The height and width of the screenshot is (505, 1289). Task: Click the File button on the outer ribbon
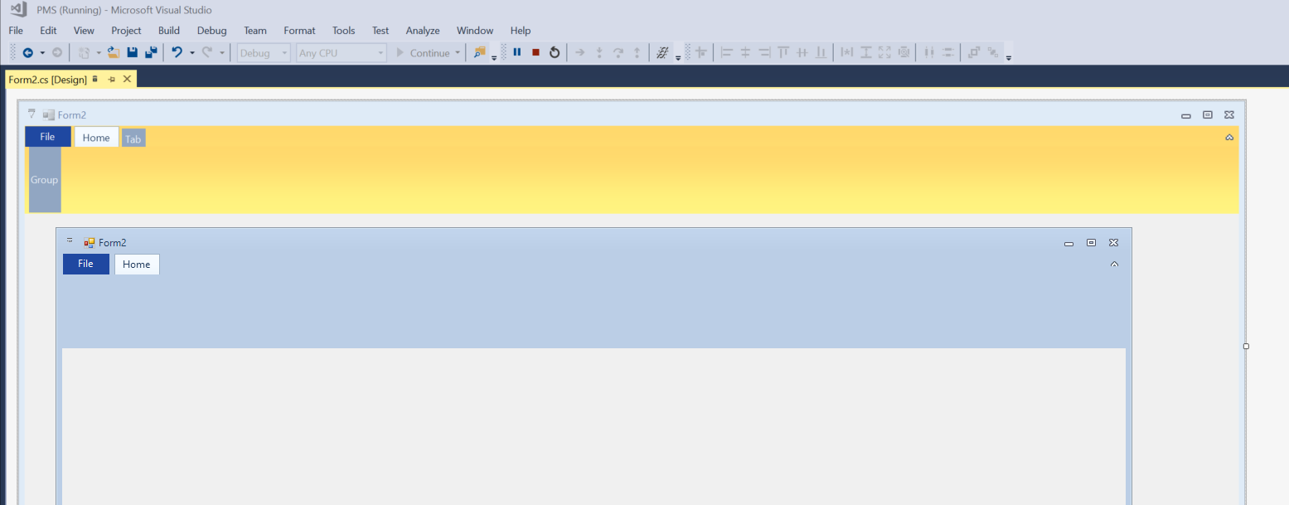point(47,137)
